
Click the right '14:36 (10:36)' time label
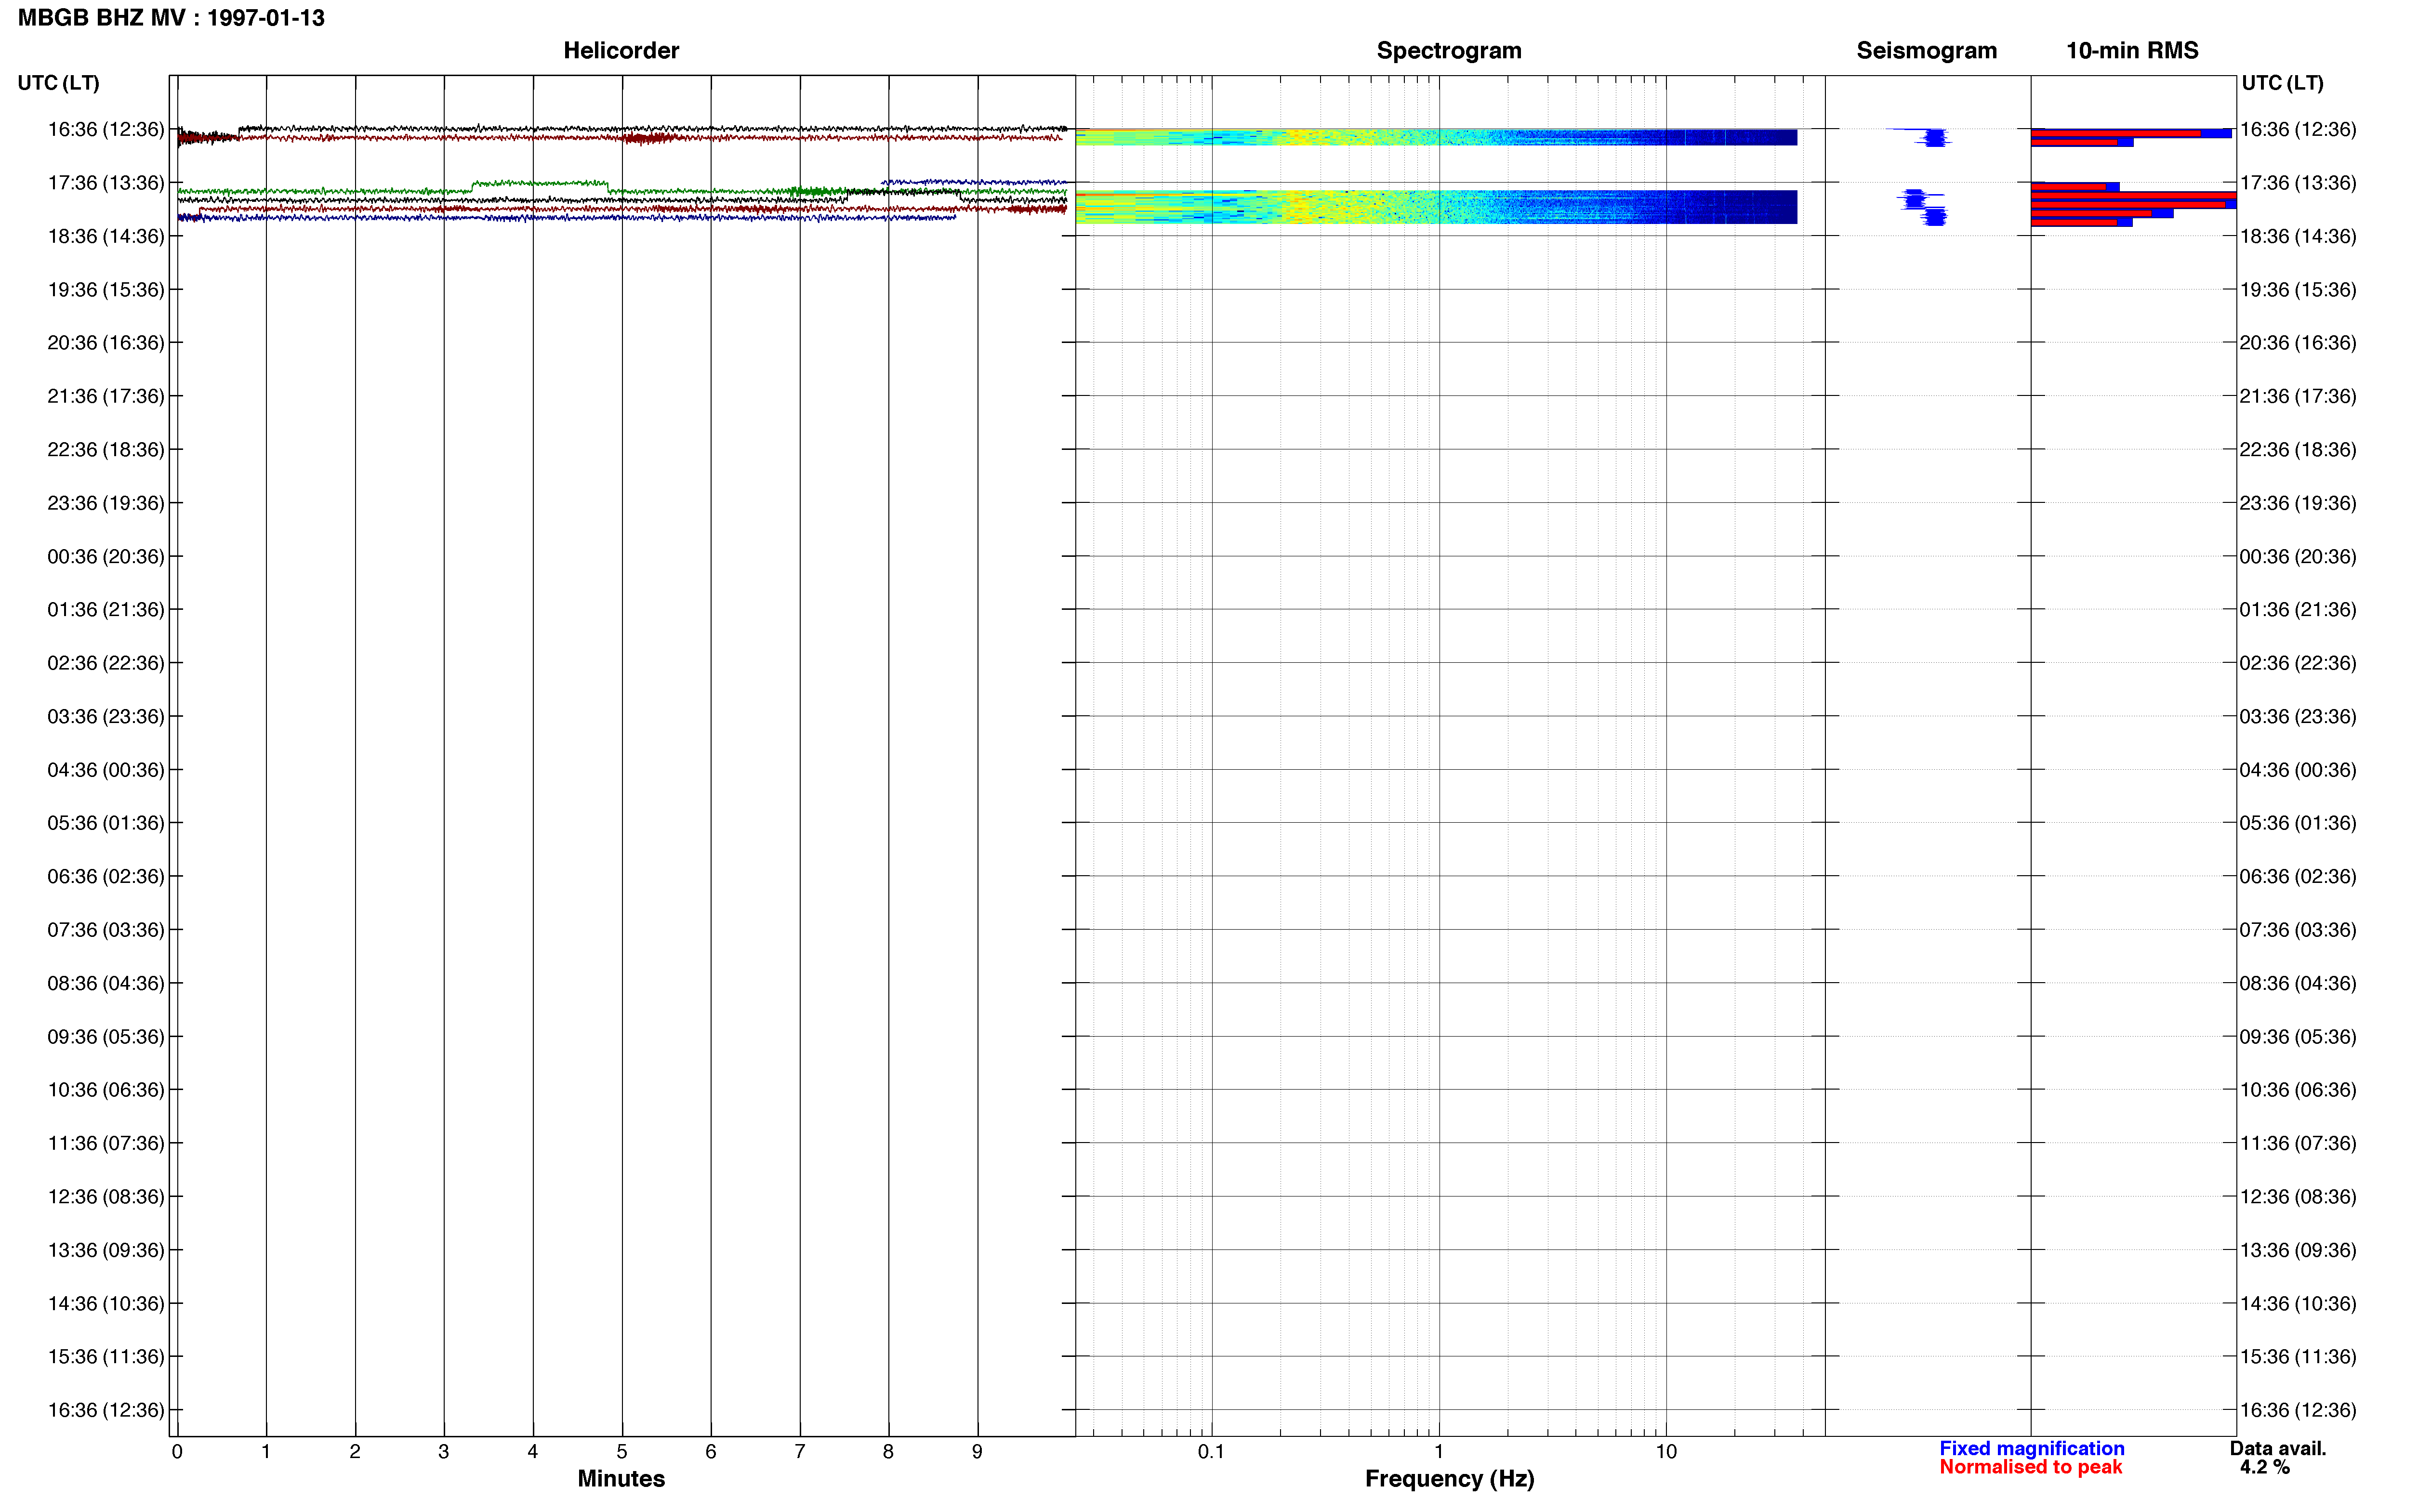2298,1303
